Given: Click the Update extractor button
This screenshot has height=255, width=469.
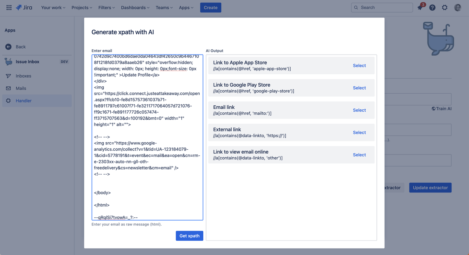Looking at the screenshot, I should 430,188.
